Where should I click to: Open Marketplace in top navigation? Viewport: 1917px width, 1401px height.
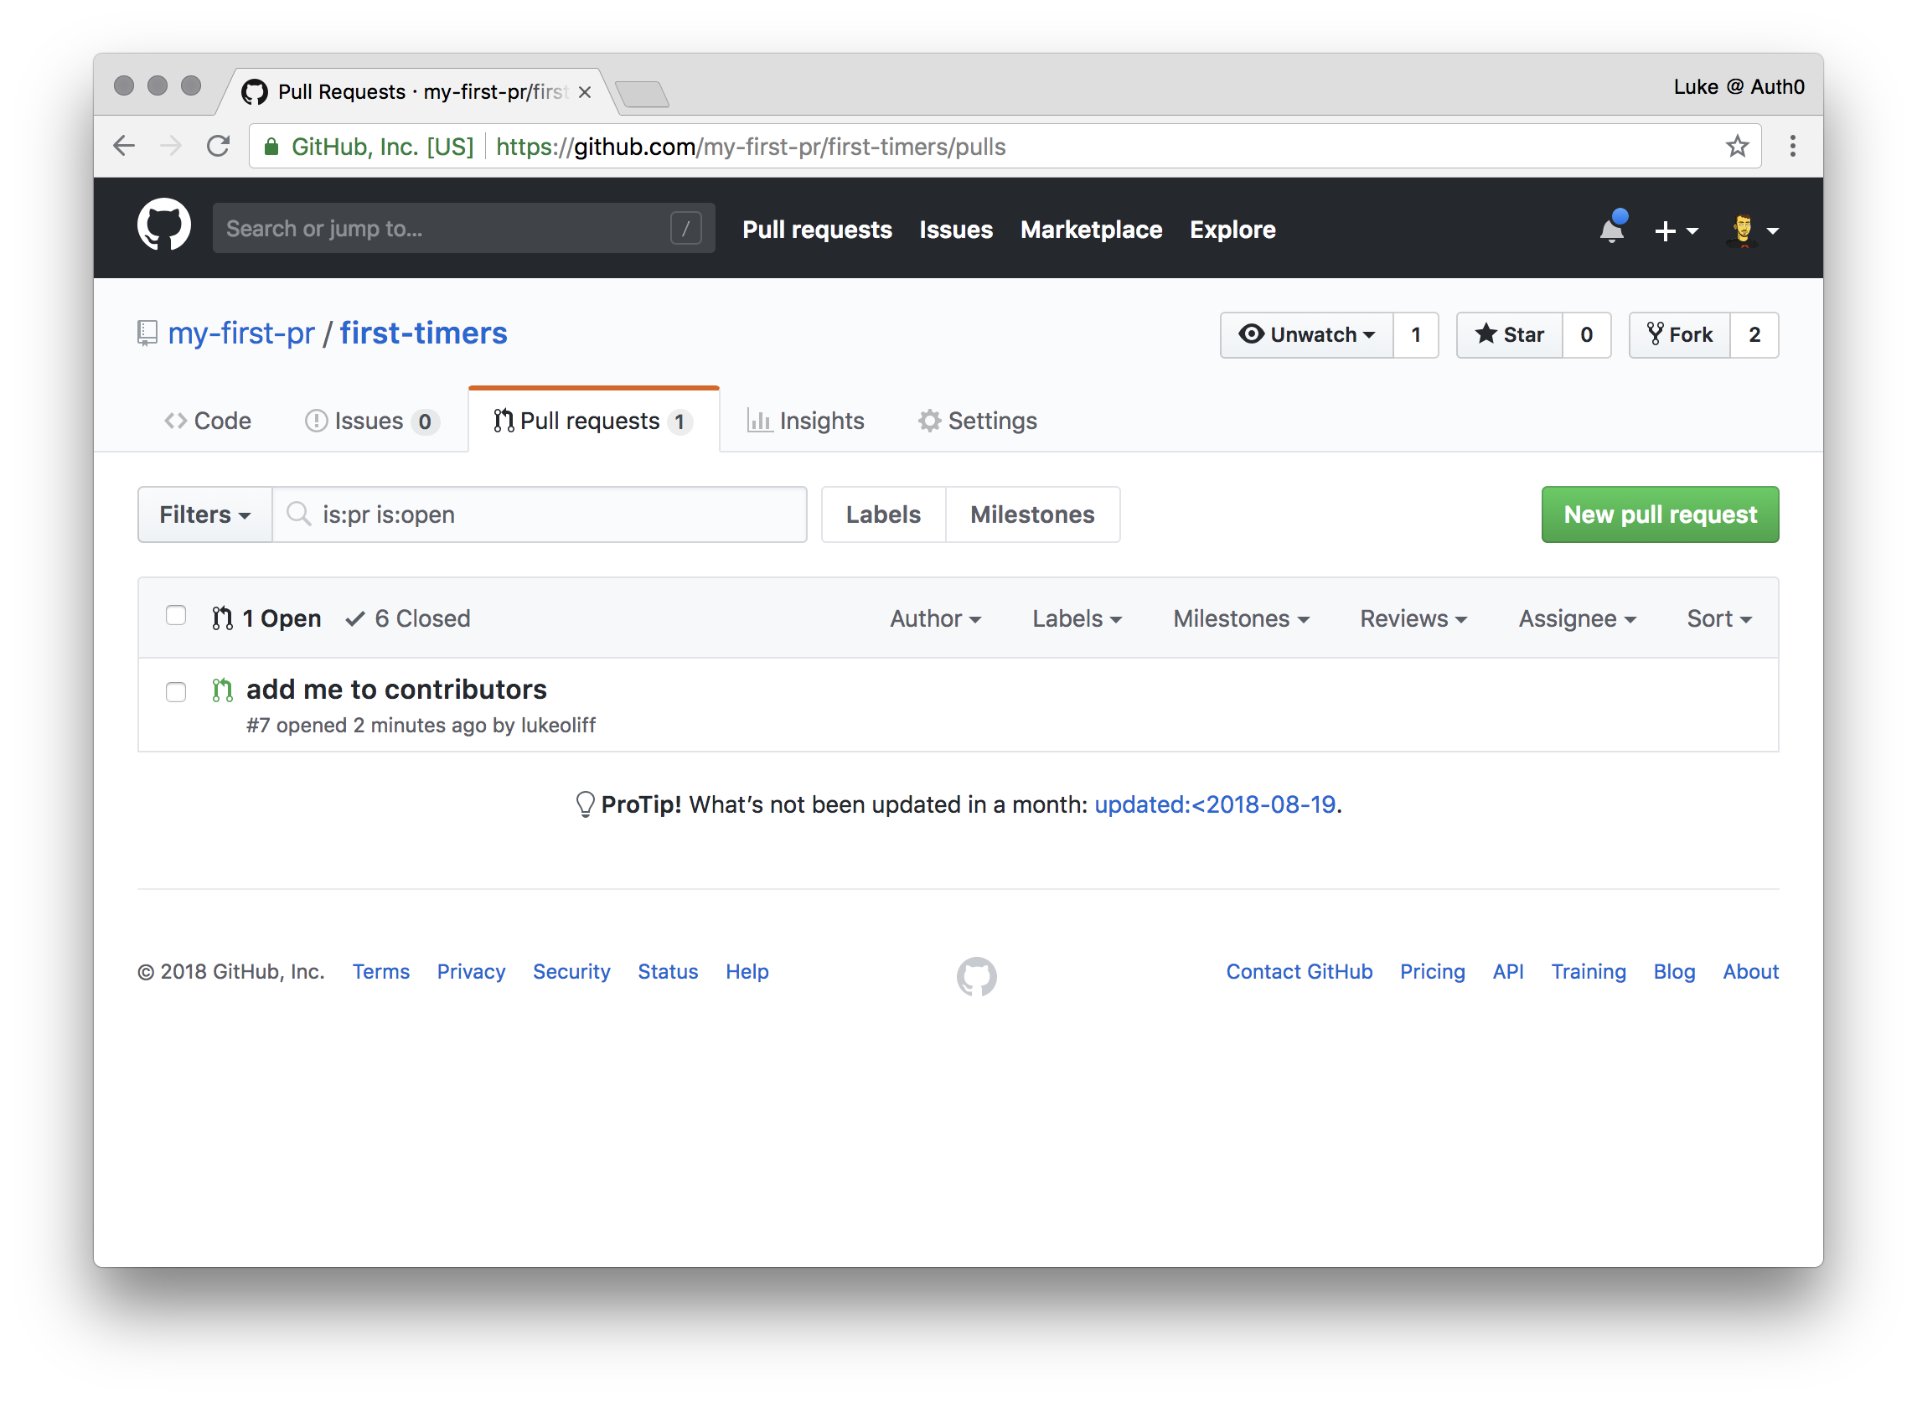click(x=1091, y=230)
